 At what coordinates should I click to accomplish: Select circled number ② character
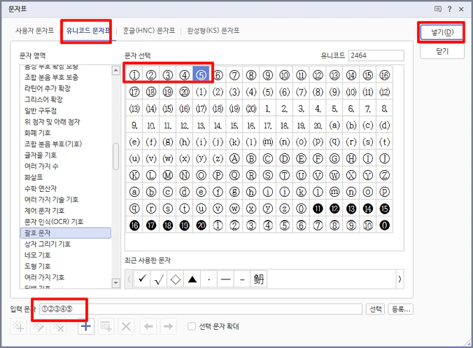point(151,75)
